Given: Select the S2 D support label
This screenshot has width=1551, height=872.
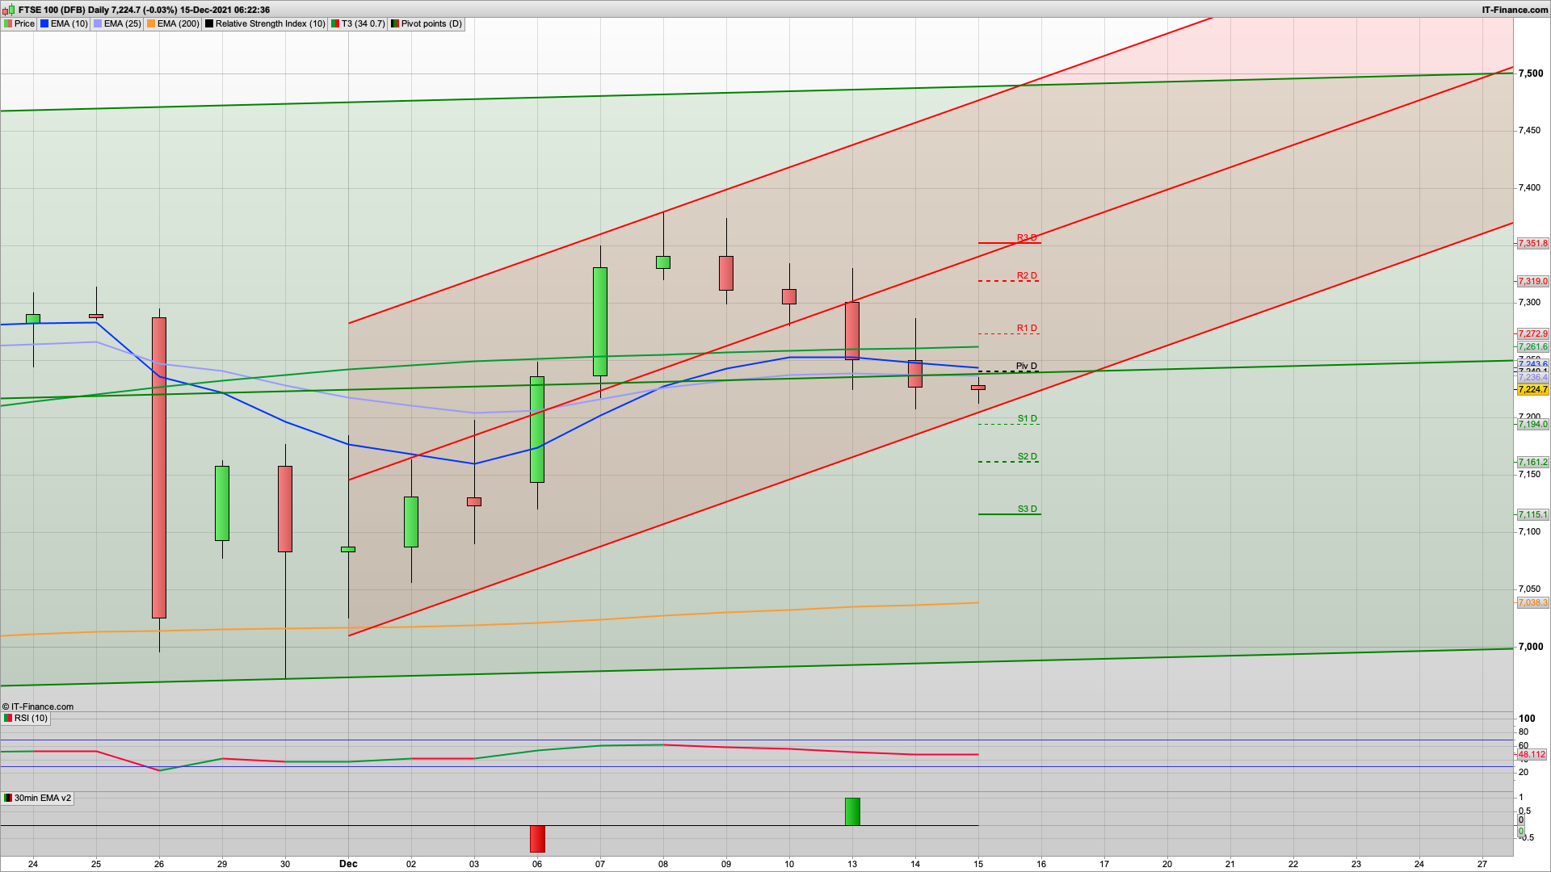Looking at the screenshot, I should 1028,456.
